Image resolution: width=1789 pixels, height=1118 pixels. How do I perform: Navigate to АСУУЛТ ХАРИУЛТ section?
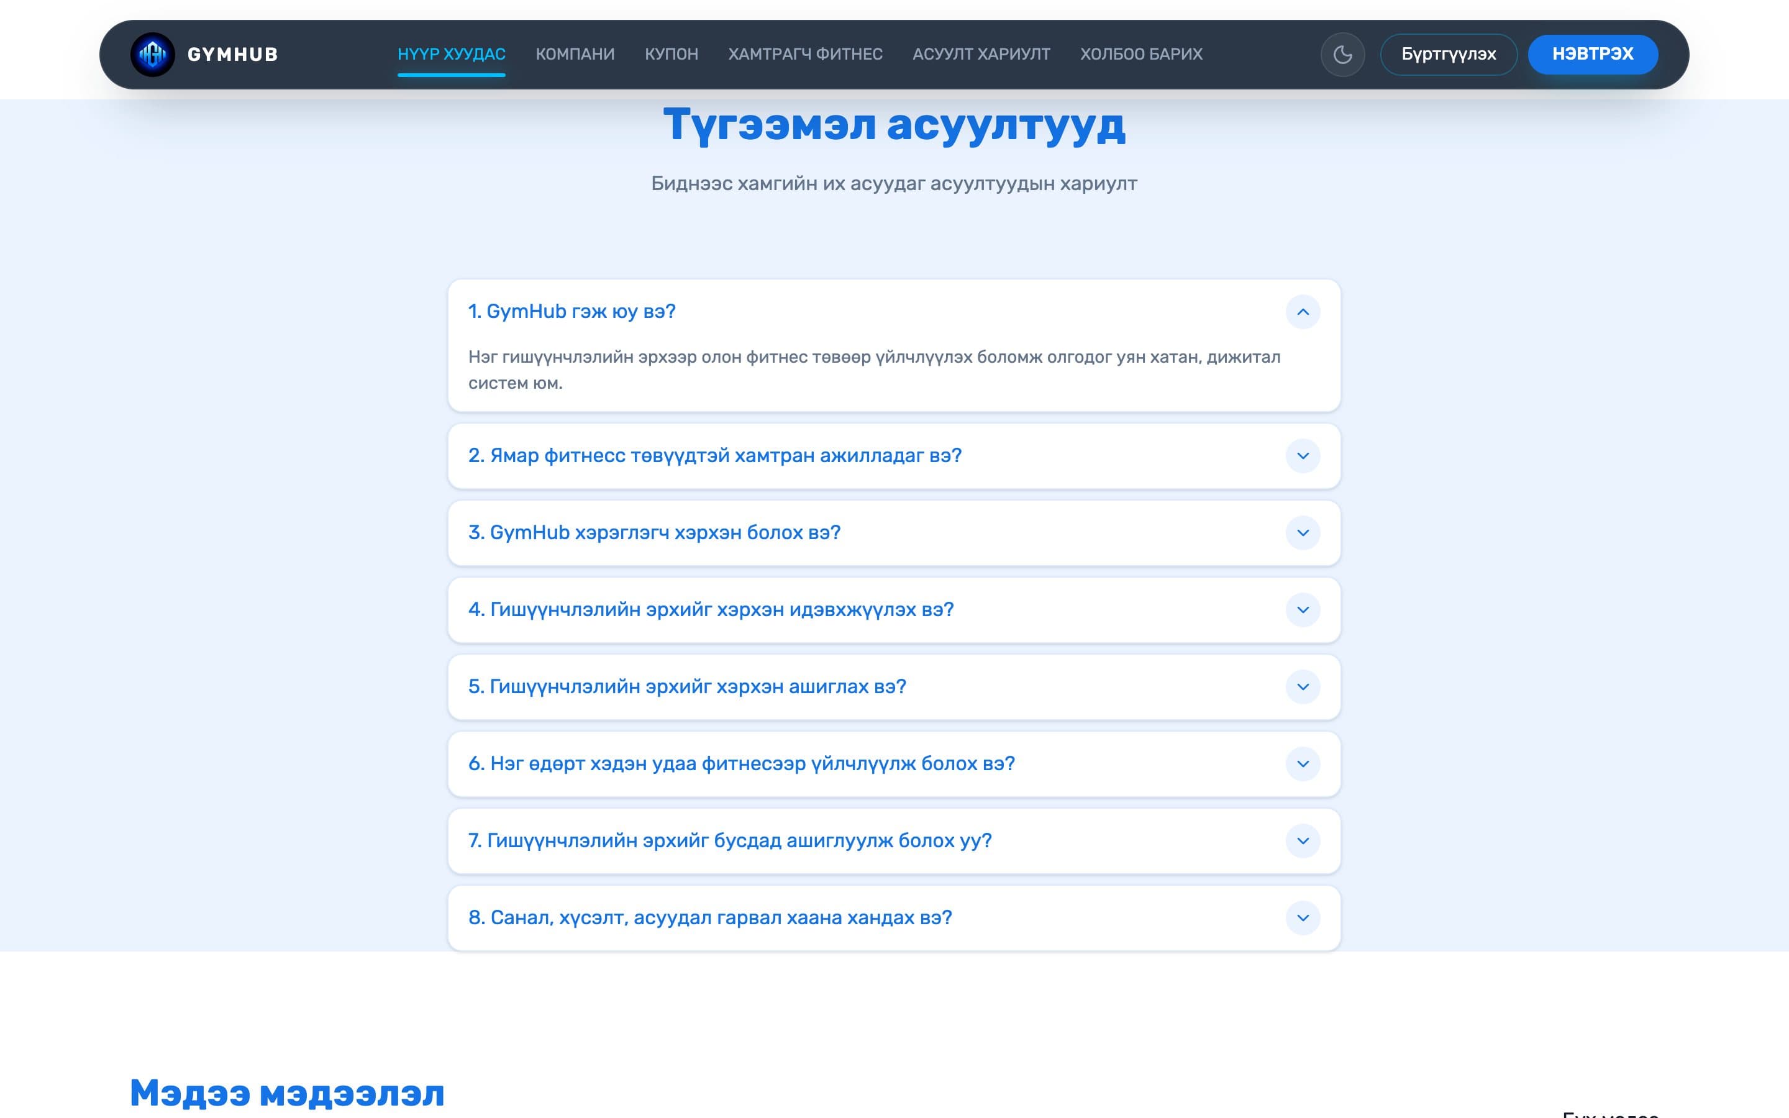click(981, 54)
